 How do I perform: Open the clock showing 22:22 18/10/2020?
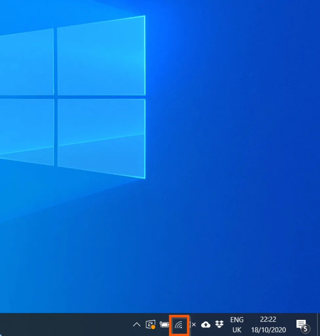coord(268,325)
